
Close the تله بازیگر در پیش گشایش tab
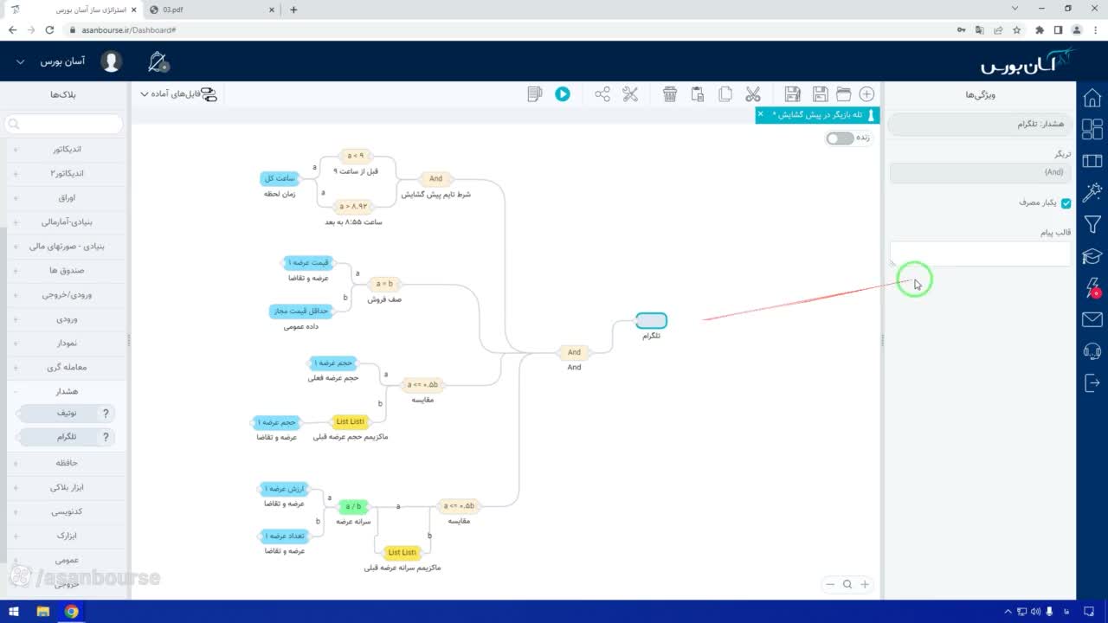tap(761, 114)
